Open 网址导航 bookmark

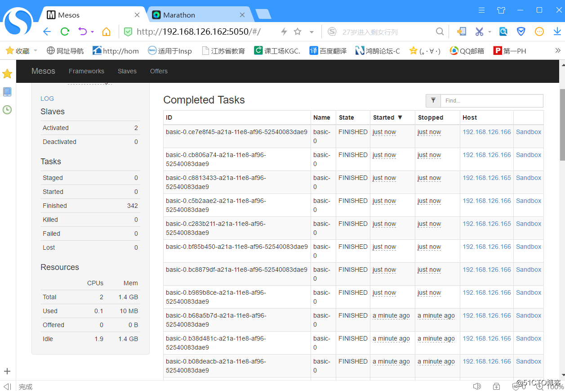(65, 51)
